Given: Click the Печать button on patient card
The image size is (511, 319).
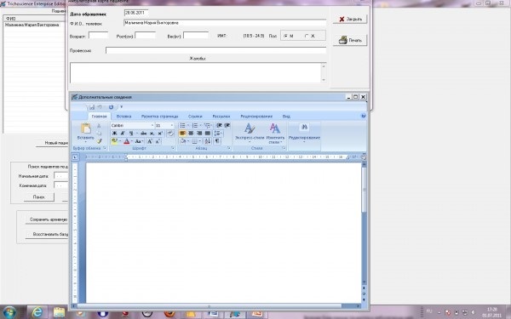Looking at the screenshot, I should pos(350,40).
